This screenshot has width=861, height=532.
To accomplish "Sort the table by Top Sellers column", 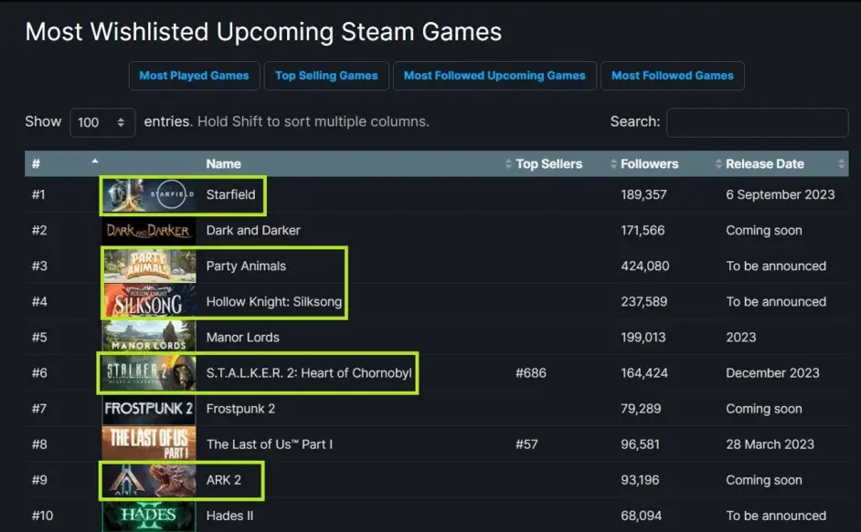I will point(548,164).
